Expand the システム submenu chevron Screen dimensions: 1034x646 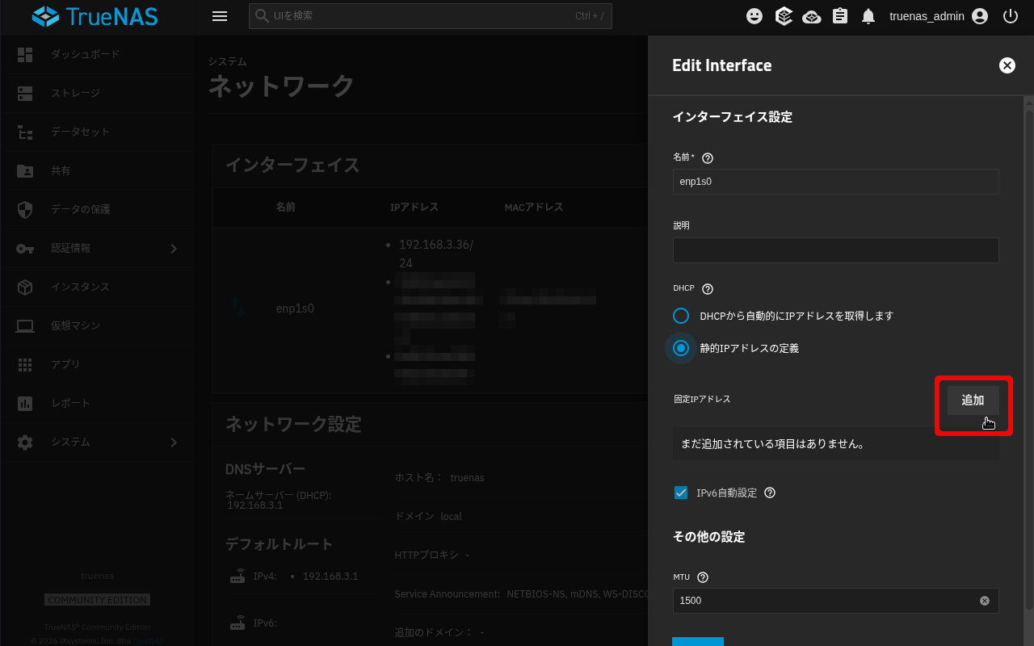click(173, 442)
